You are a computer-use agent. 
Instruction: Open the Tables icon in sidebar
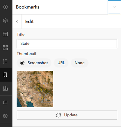pyautogui.click(x=5, y=34)
